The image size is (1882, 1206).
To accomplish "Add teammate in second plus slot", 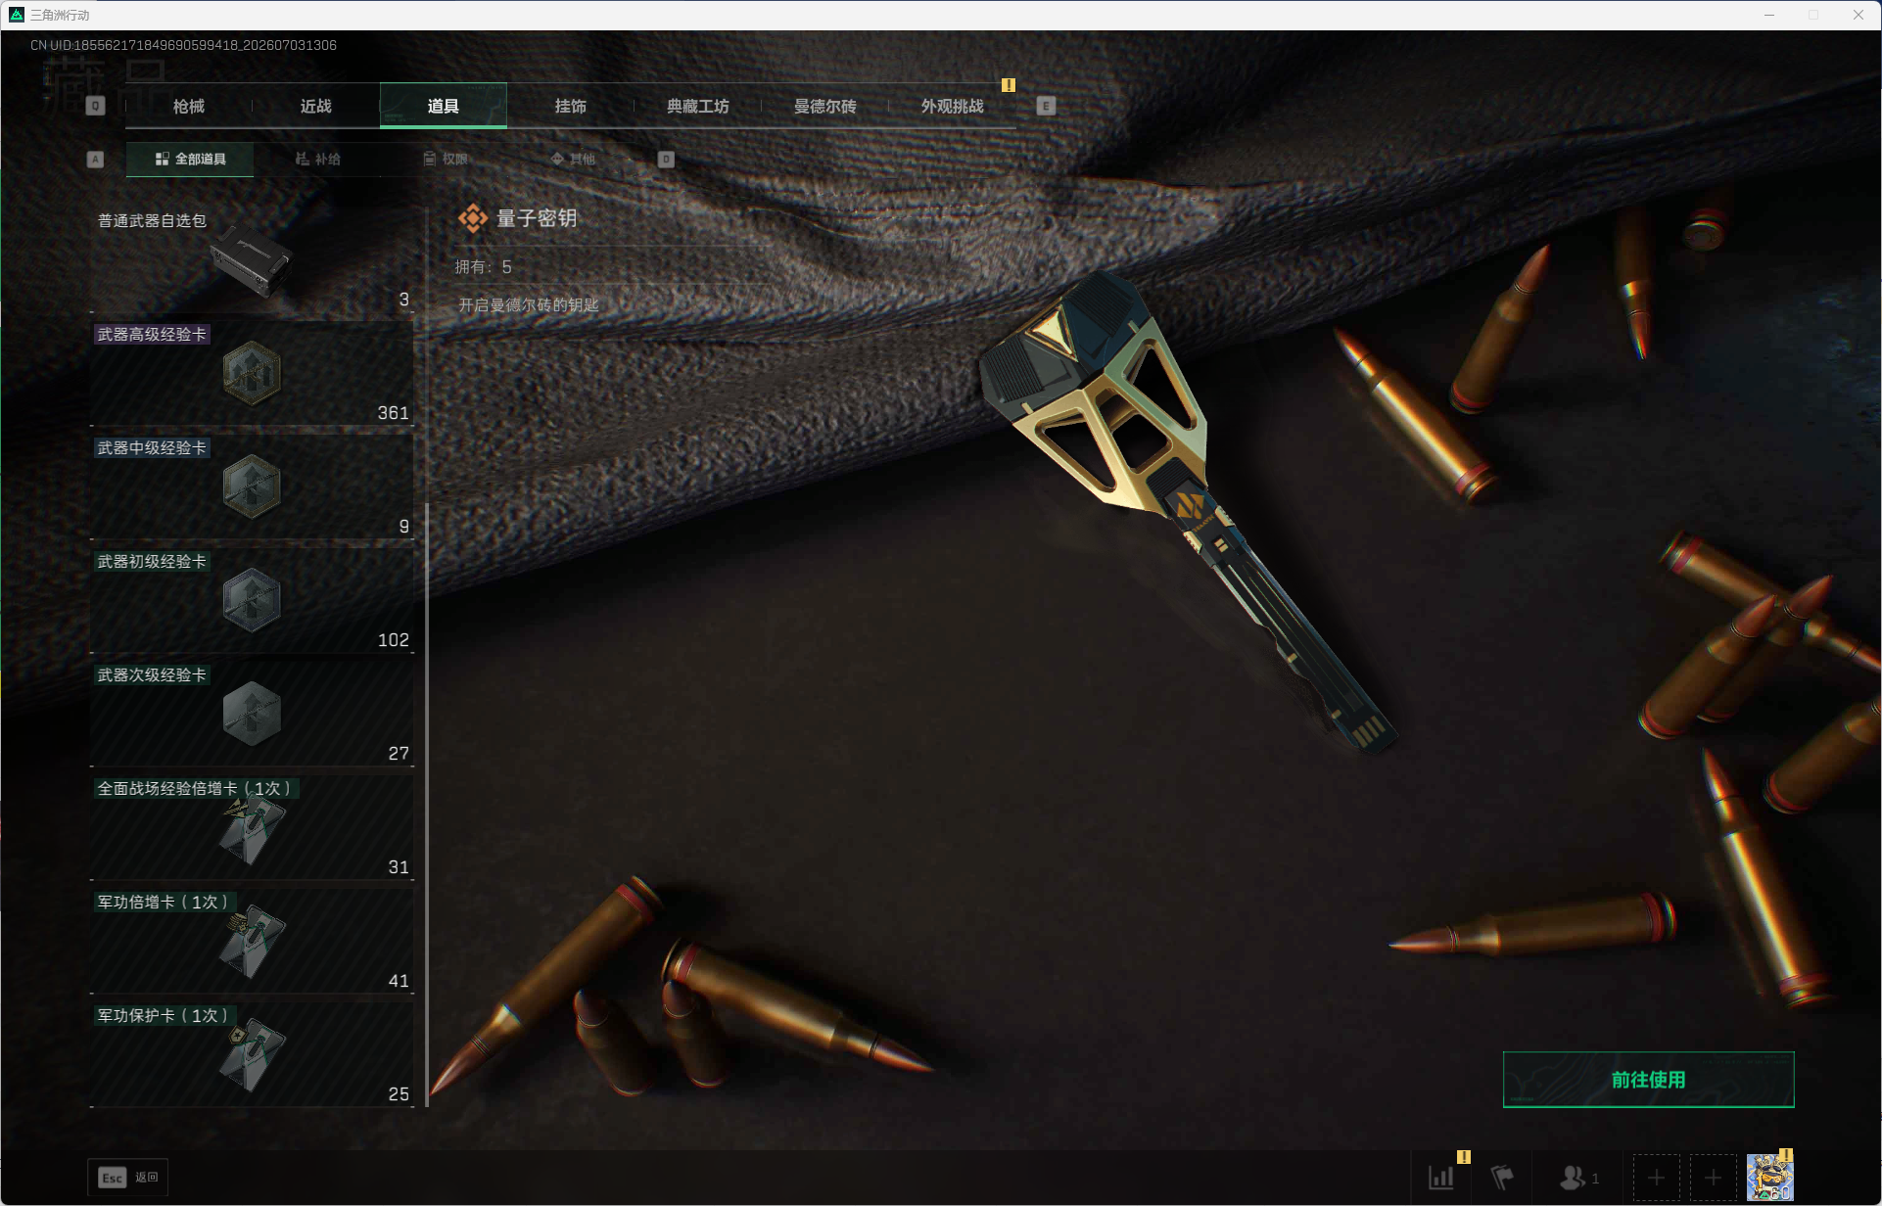I will click(x=1713, y=1178).
